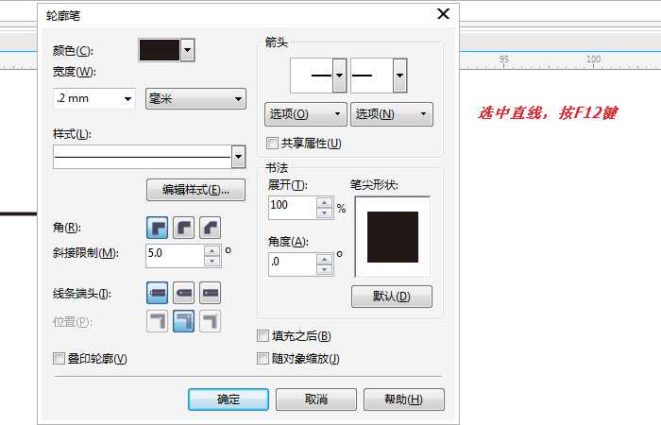Screen dimensions: 661x425
Task: Enable the 共享属性 checkbox
Action: click(273, 144)
